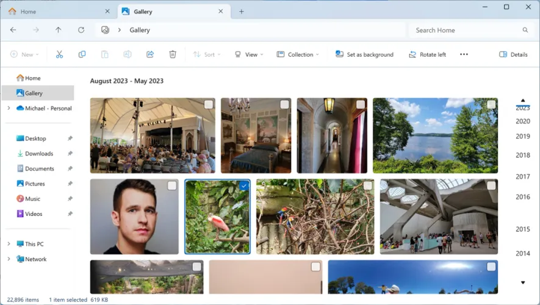This screenshot has width=540, height=305.
Task: Open the Collection dropdown
Action: (298, 54)
